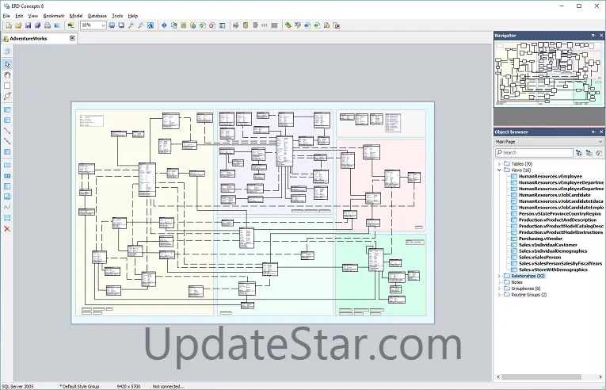
Task: Open the Tools menu
Action: point(117,16)
